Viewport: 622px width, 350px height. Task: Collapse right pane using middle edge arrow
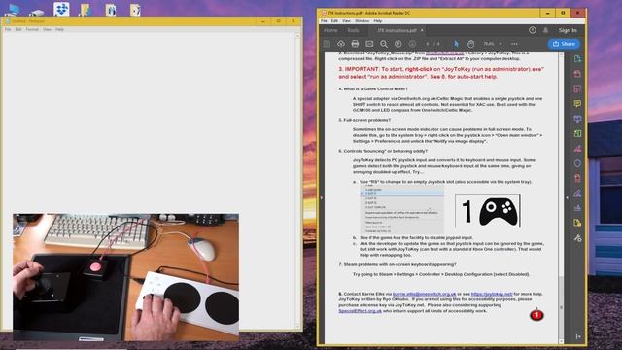point(567,197)
